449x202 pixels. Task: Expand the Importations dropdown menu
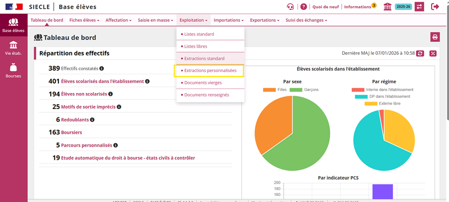pyautogui.click(x=228, y=20)
